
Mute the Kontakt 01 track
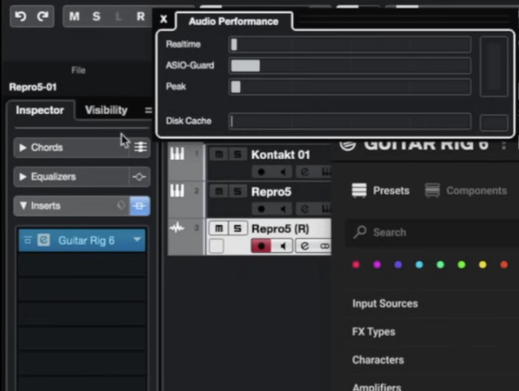218,155
